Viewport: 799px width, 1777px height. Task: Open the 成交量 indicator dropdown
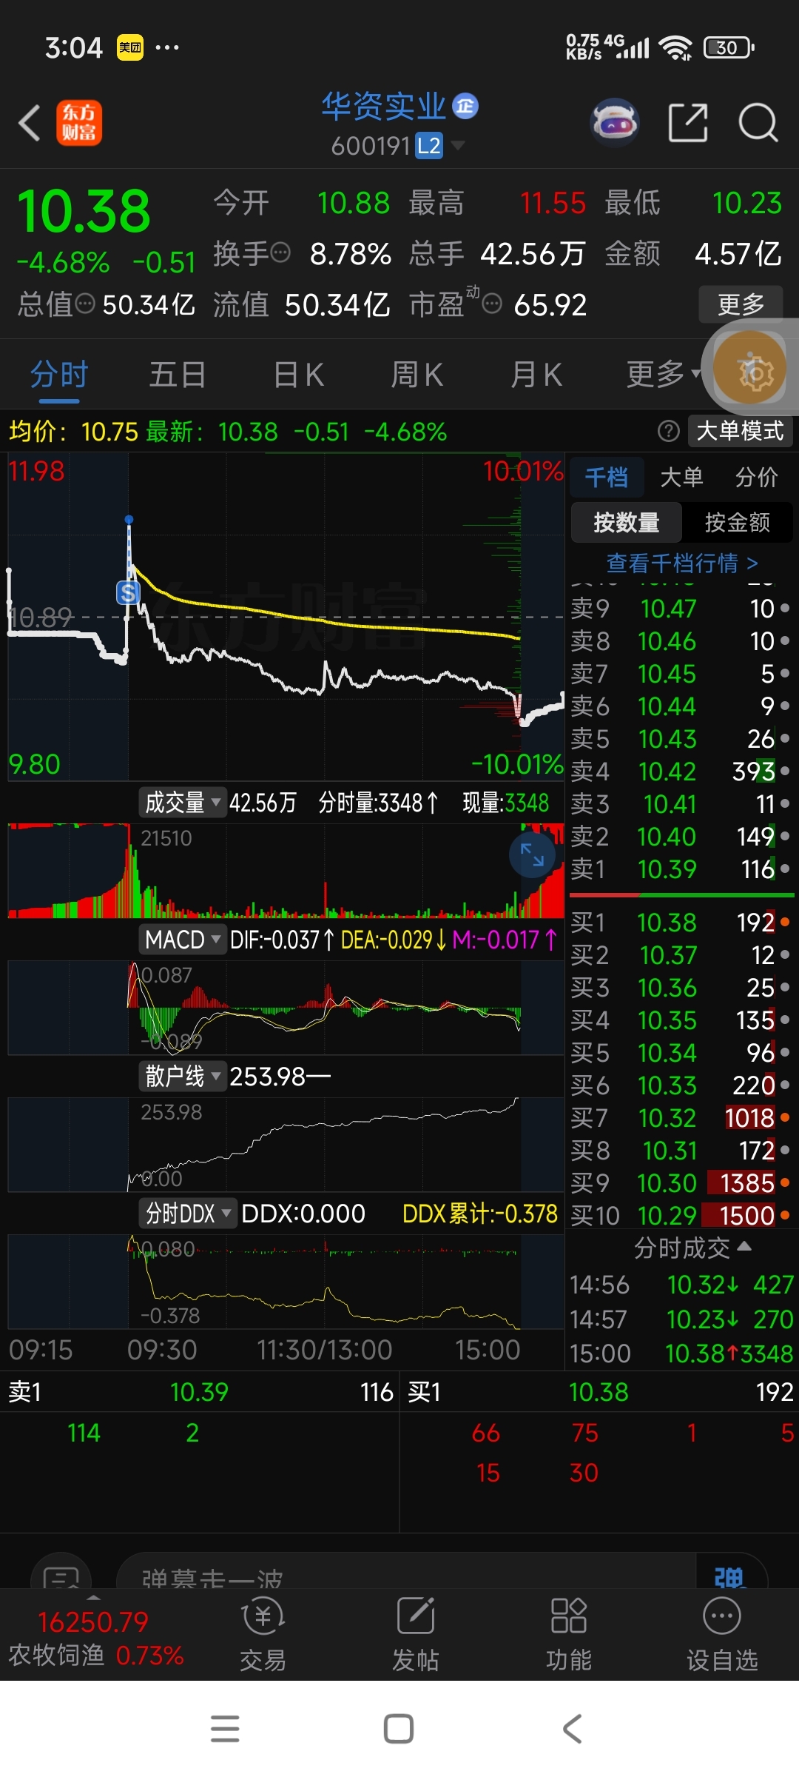(183, 803)
